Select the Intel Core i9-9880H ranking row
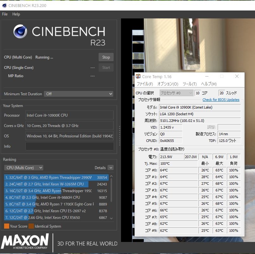The width and height of the screenshot is (255, 254). click(56, 197)
